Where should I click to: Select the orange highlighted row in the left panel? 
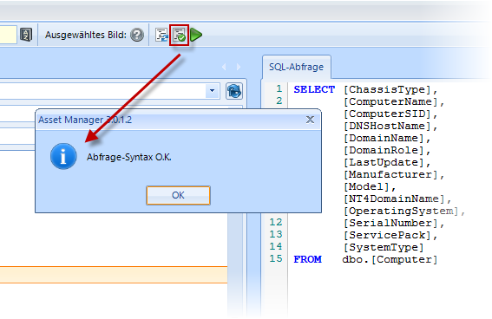point(114,275)
